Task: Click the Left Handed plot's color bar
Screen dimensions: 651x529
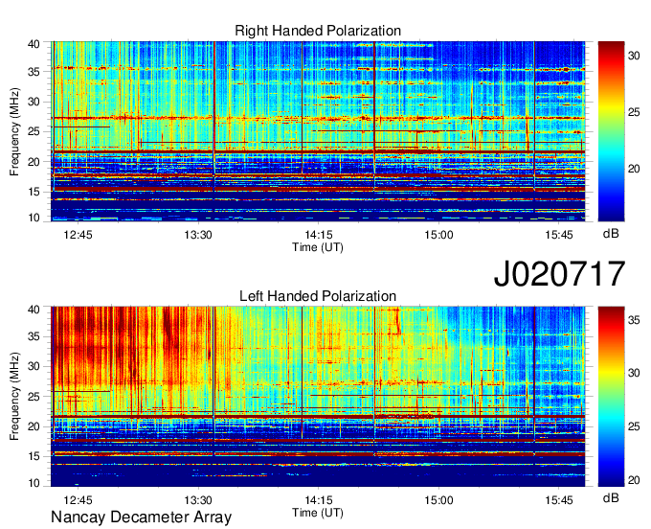Action: (x=611, y=397)
